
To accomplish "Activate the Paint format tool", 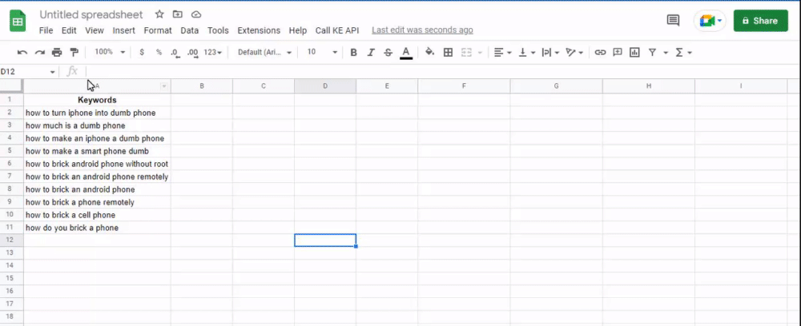I will tap(74, 53).
